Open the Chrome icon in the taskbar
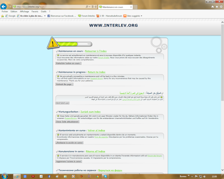 (x=97, y=176)
